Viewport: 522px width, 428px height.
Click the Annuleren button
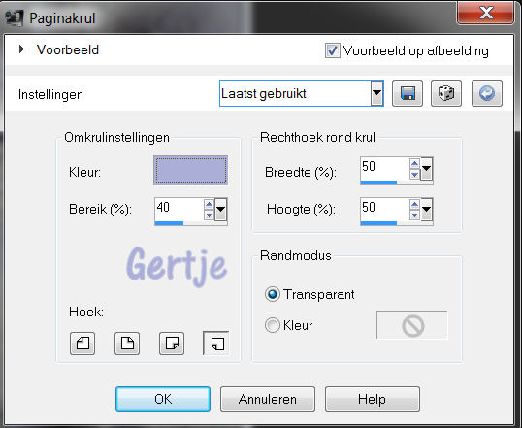point(268,399)
